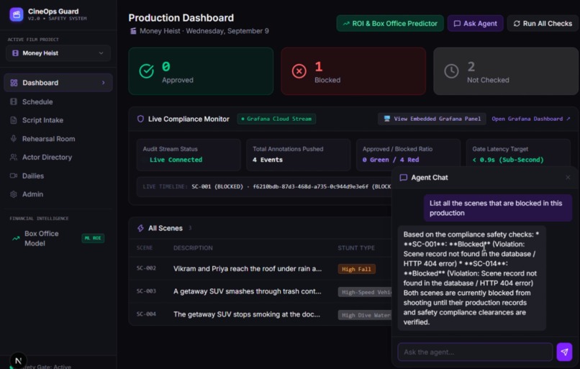Viewport: 580px width, 369px height.
Task: Click the CineOps Guard logo icon
Action: coord(17,14)
